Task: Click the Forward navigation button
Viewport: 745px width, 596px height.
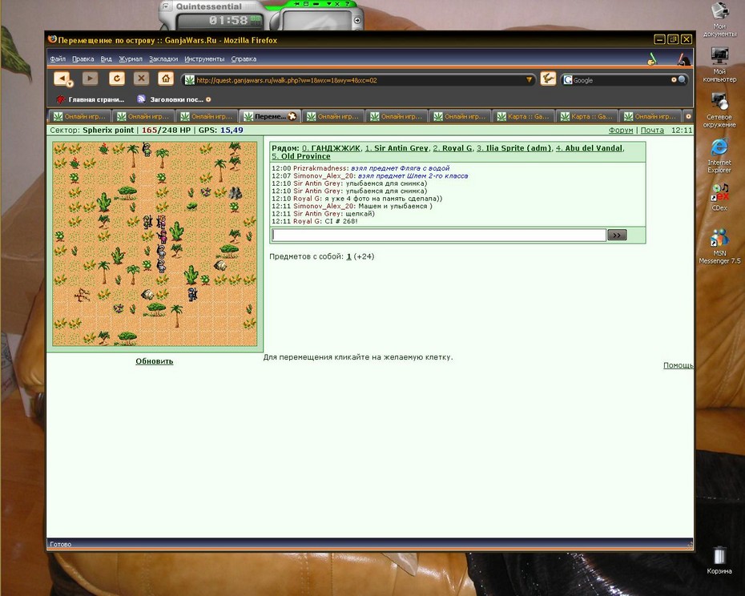Action: (90, 78)
